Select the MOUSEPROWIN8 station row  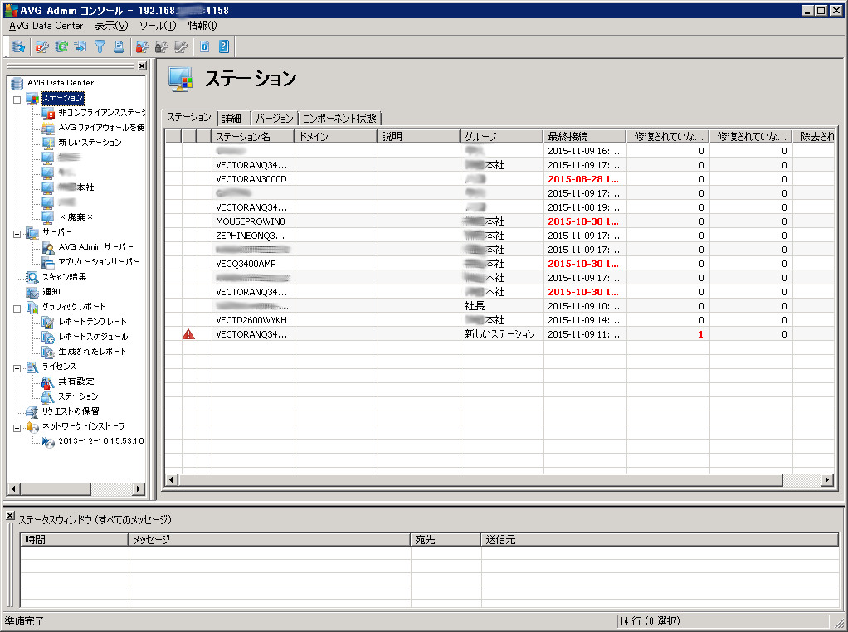pyautogui.click(x=500, y=221)
